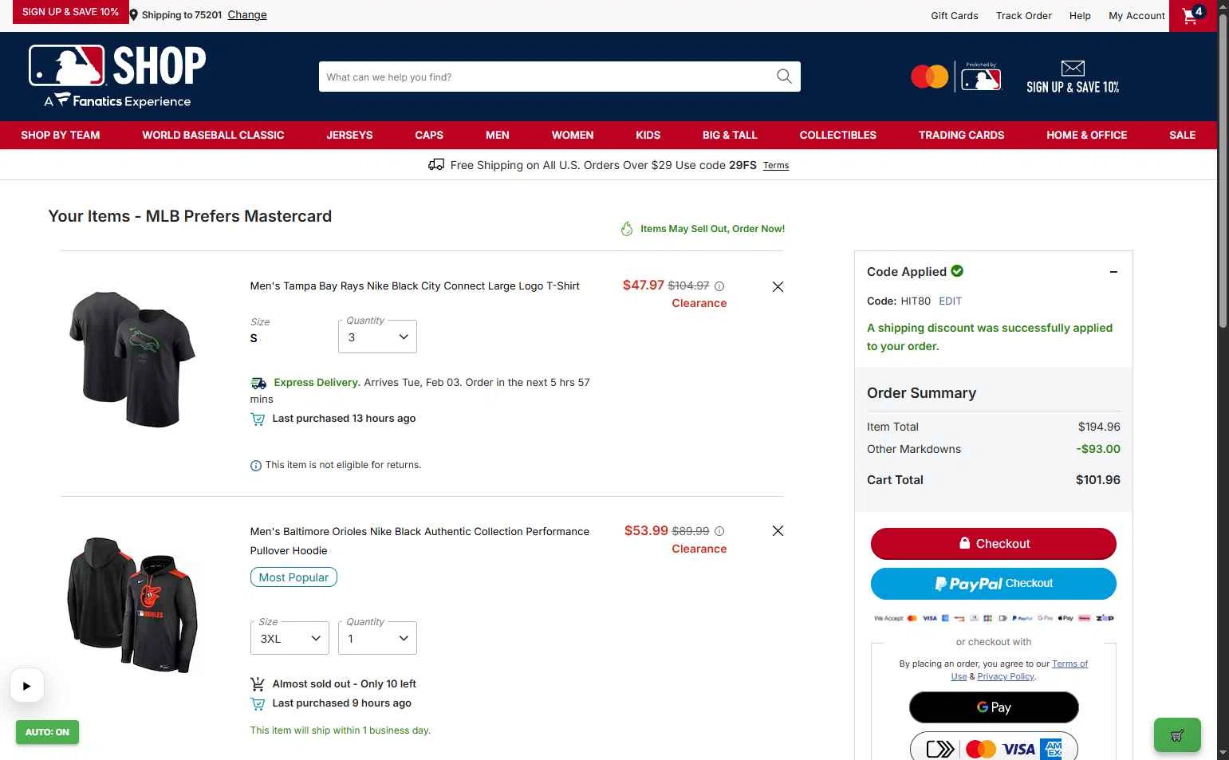This screenshot has width=1229, height=760.
Task: Open Quantity dropdown for Rays T-Shirt
Action: (377, 337)
